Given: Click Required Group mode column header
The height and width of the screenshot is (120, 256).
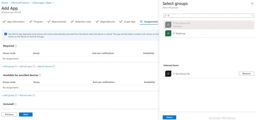Looking at the screenshot, I should pyautogui.click(x=9, y=53).
